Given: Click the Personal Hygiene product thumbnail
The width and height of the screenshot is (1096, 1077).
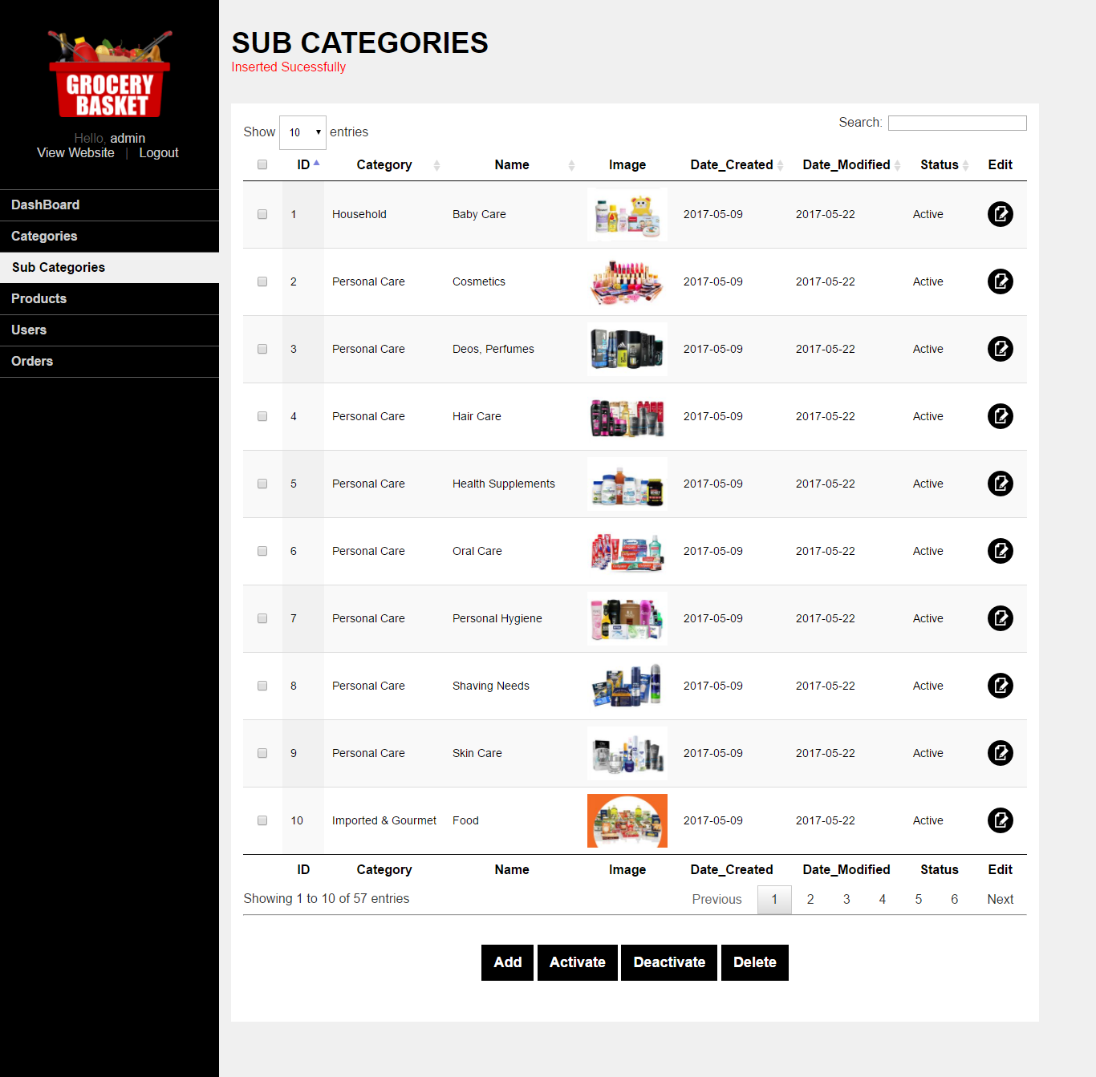Looking at the screenshot, I should [x=627, y=618].
